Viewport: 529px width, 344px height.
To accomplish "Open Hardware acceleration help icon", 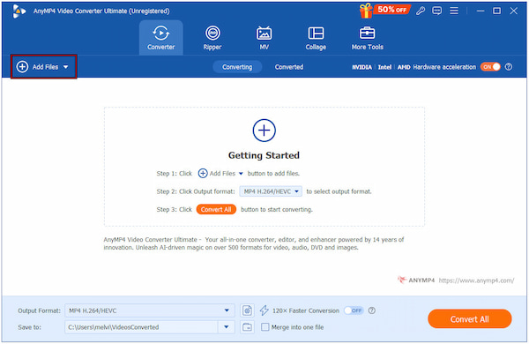I will coord(509,67).
